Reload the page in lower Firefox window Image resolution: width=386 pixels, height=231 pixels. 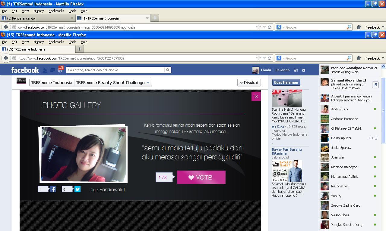click(x=270, y=58)
